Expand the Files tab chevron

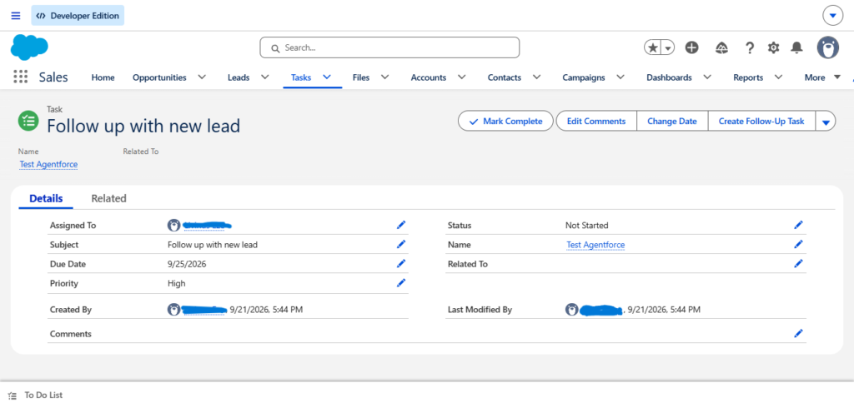pos(384,77)
